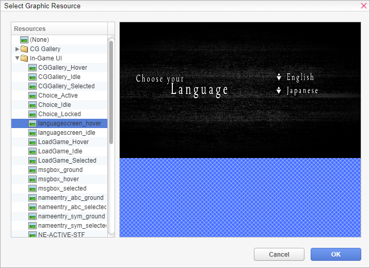Click the image icon for CGGallery_Idle
370x268 pixels.
coord(33,77)
